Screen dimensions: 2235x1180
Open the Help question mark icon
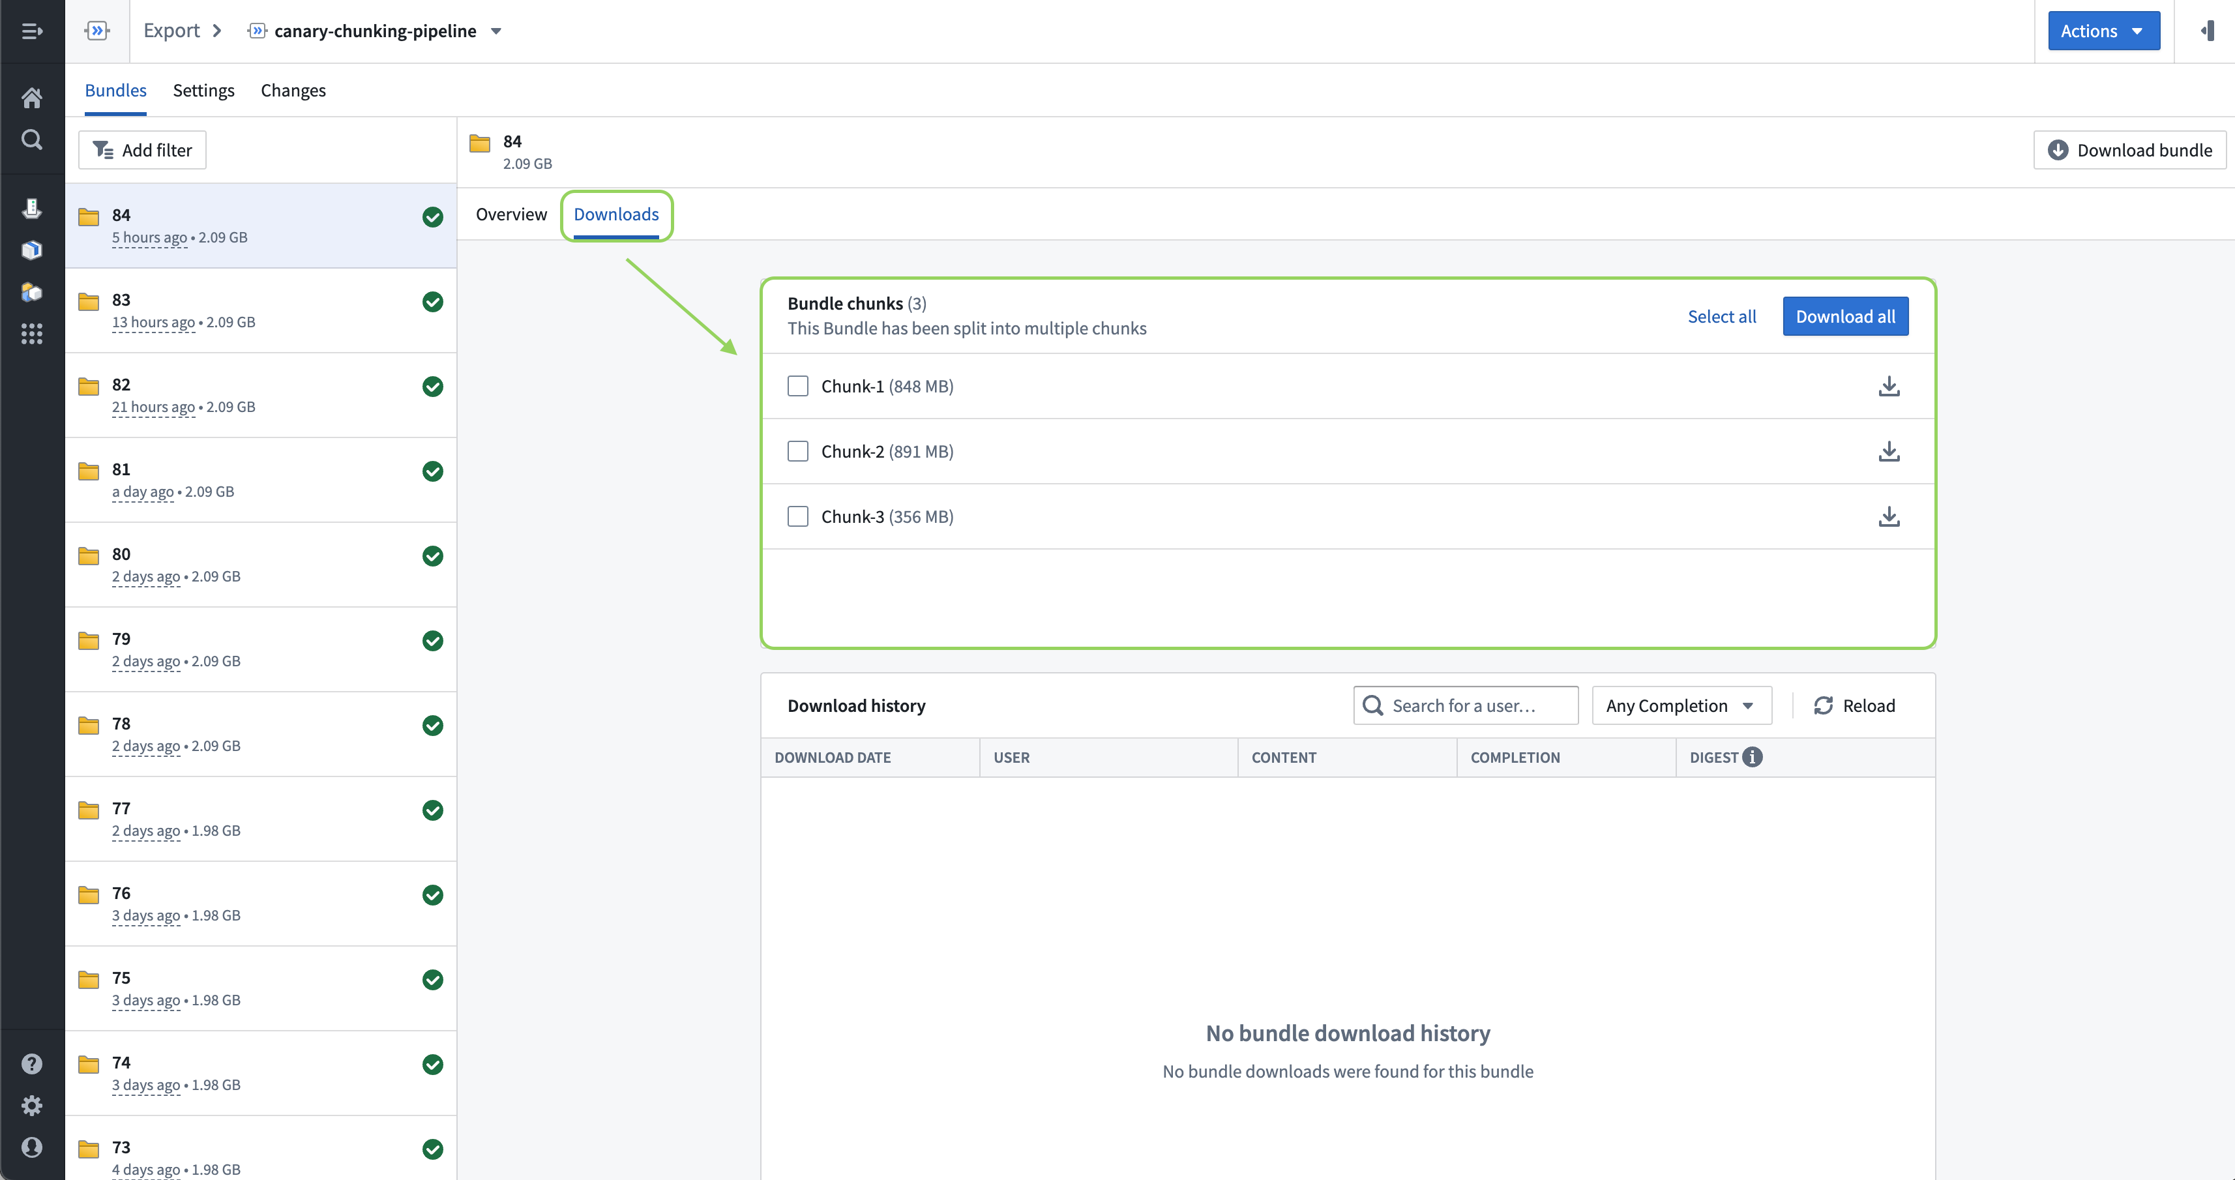click(x=32, y=1064)
